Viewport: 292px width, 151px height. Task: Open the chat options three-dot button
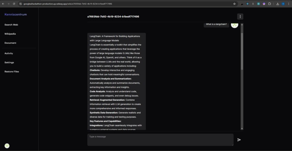point(240,17)
